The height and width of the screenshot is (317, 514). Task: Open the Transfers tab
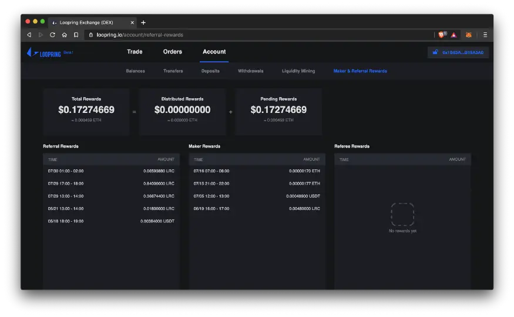[x=173, y=71]
